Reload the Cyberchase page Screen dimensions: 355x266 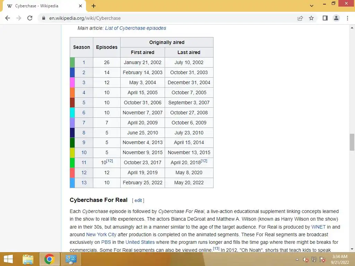30,18
